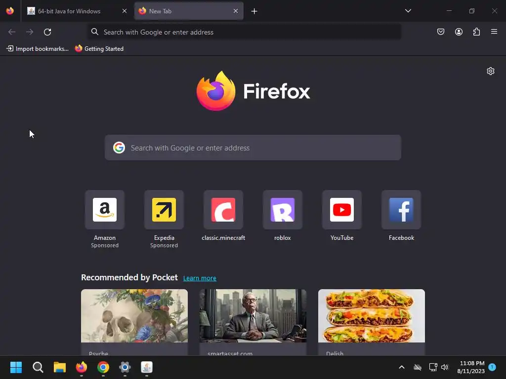
Task: Go forward one page
Action: click(30, 32)
